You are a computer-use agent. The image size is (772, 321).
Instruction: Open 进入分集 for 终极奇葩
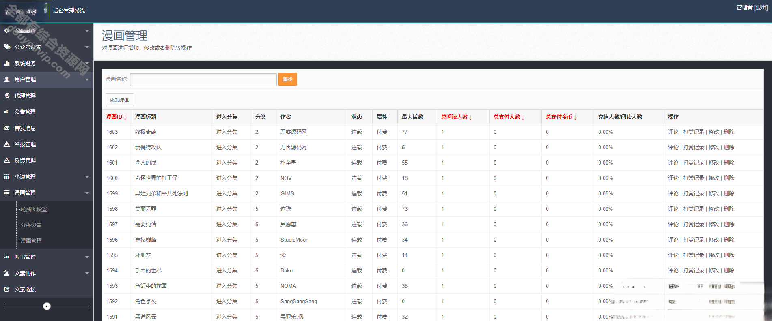coord(227,132)
